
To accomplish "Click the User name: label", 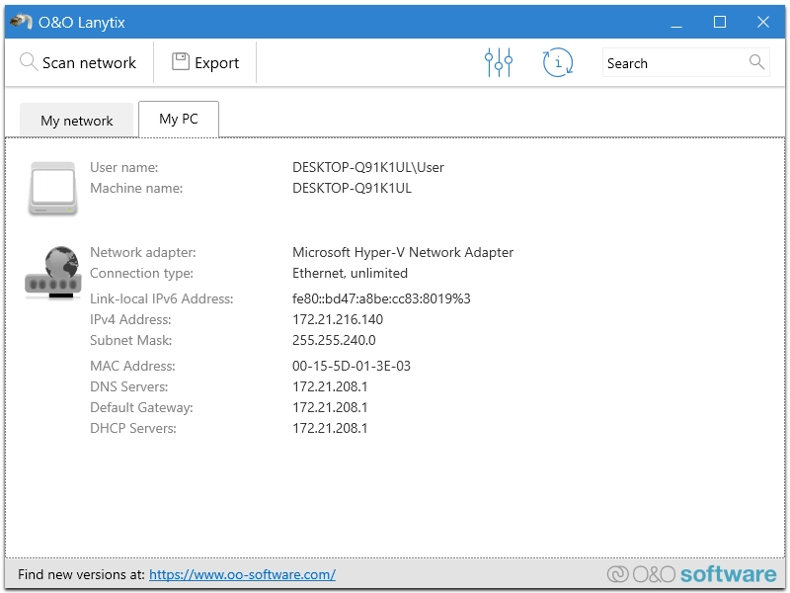I will point(123,167).
